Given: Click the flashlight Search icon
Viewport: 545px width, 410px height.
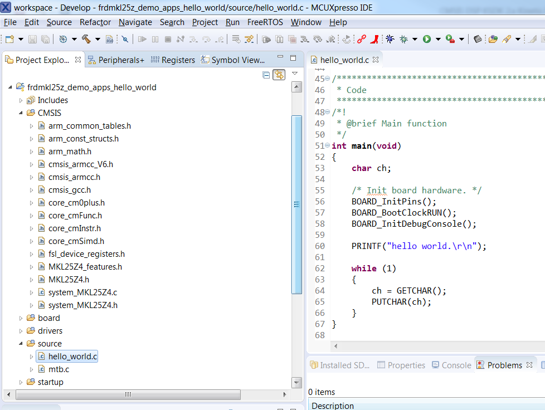Looking at the screenshot, I should coord(507,39).
